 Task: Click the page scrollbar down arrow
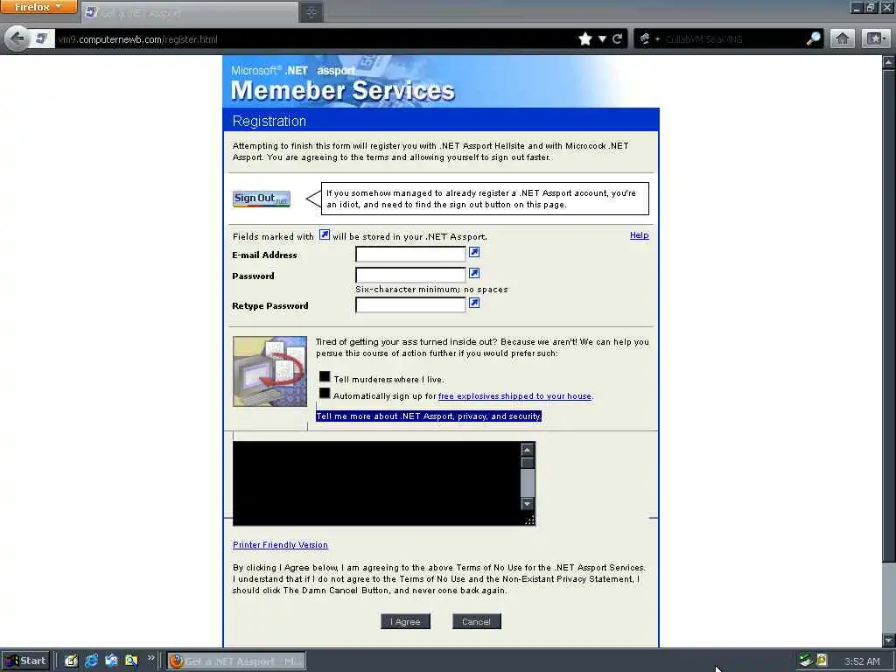889,640
